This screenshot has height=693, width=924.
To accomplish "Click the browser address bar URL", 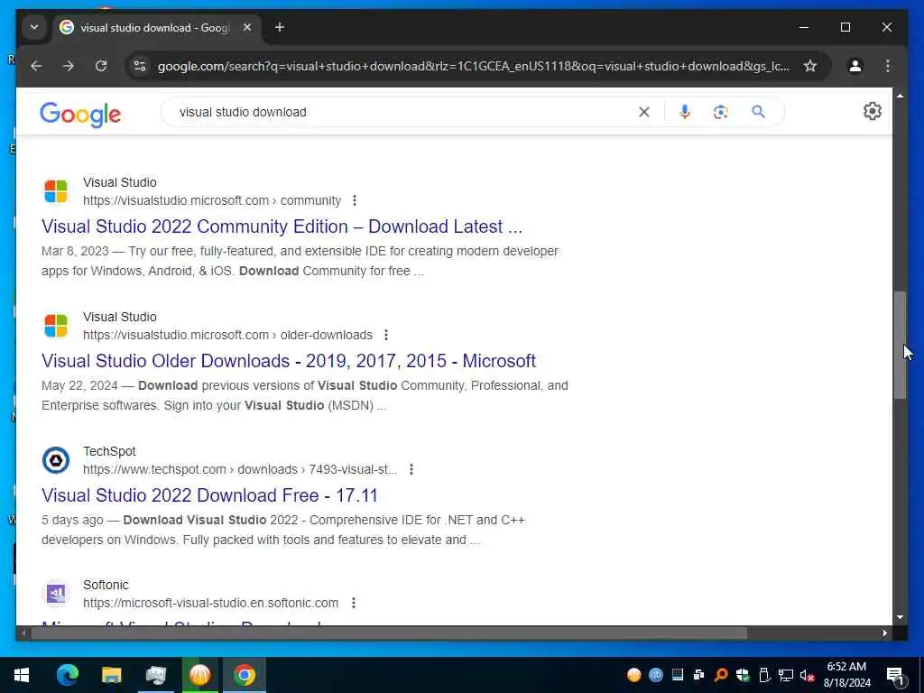I will pyautogui.click(x=473, y=66).
